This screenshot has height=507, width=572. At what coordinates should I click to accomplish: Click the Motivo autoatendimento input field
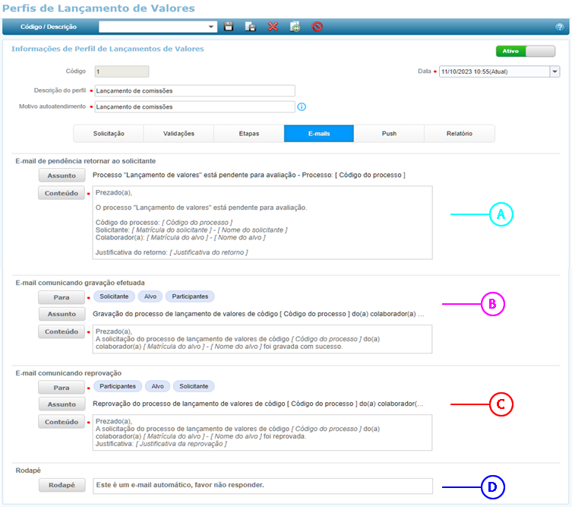194,106
